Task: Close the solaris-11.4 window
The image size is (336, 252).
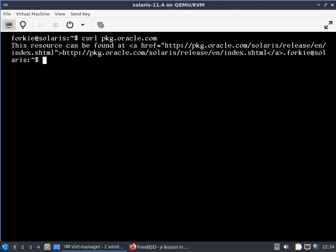Action: coord(332,5)
